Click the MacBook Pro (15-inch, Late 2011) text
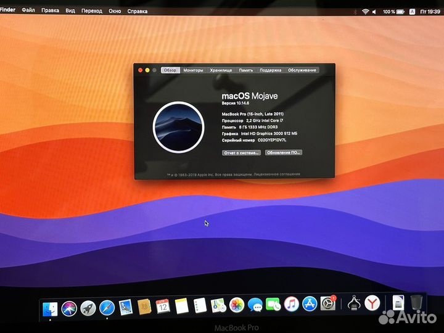This screenshot has width=444, height=333. tap(252, 114)
